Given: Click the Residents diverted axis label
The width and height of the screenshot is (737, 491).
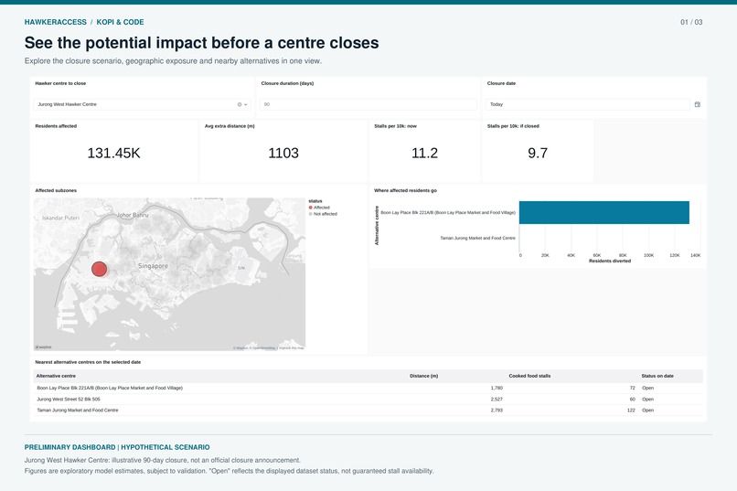Looking at the screenshot, I should click(x=610, y=261).
